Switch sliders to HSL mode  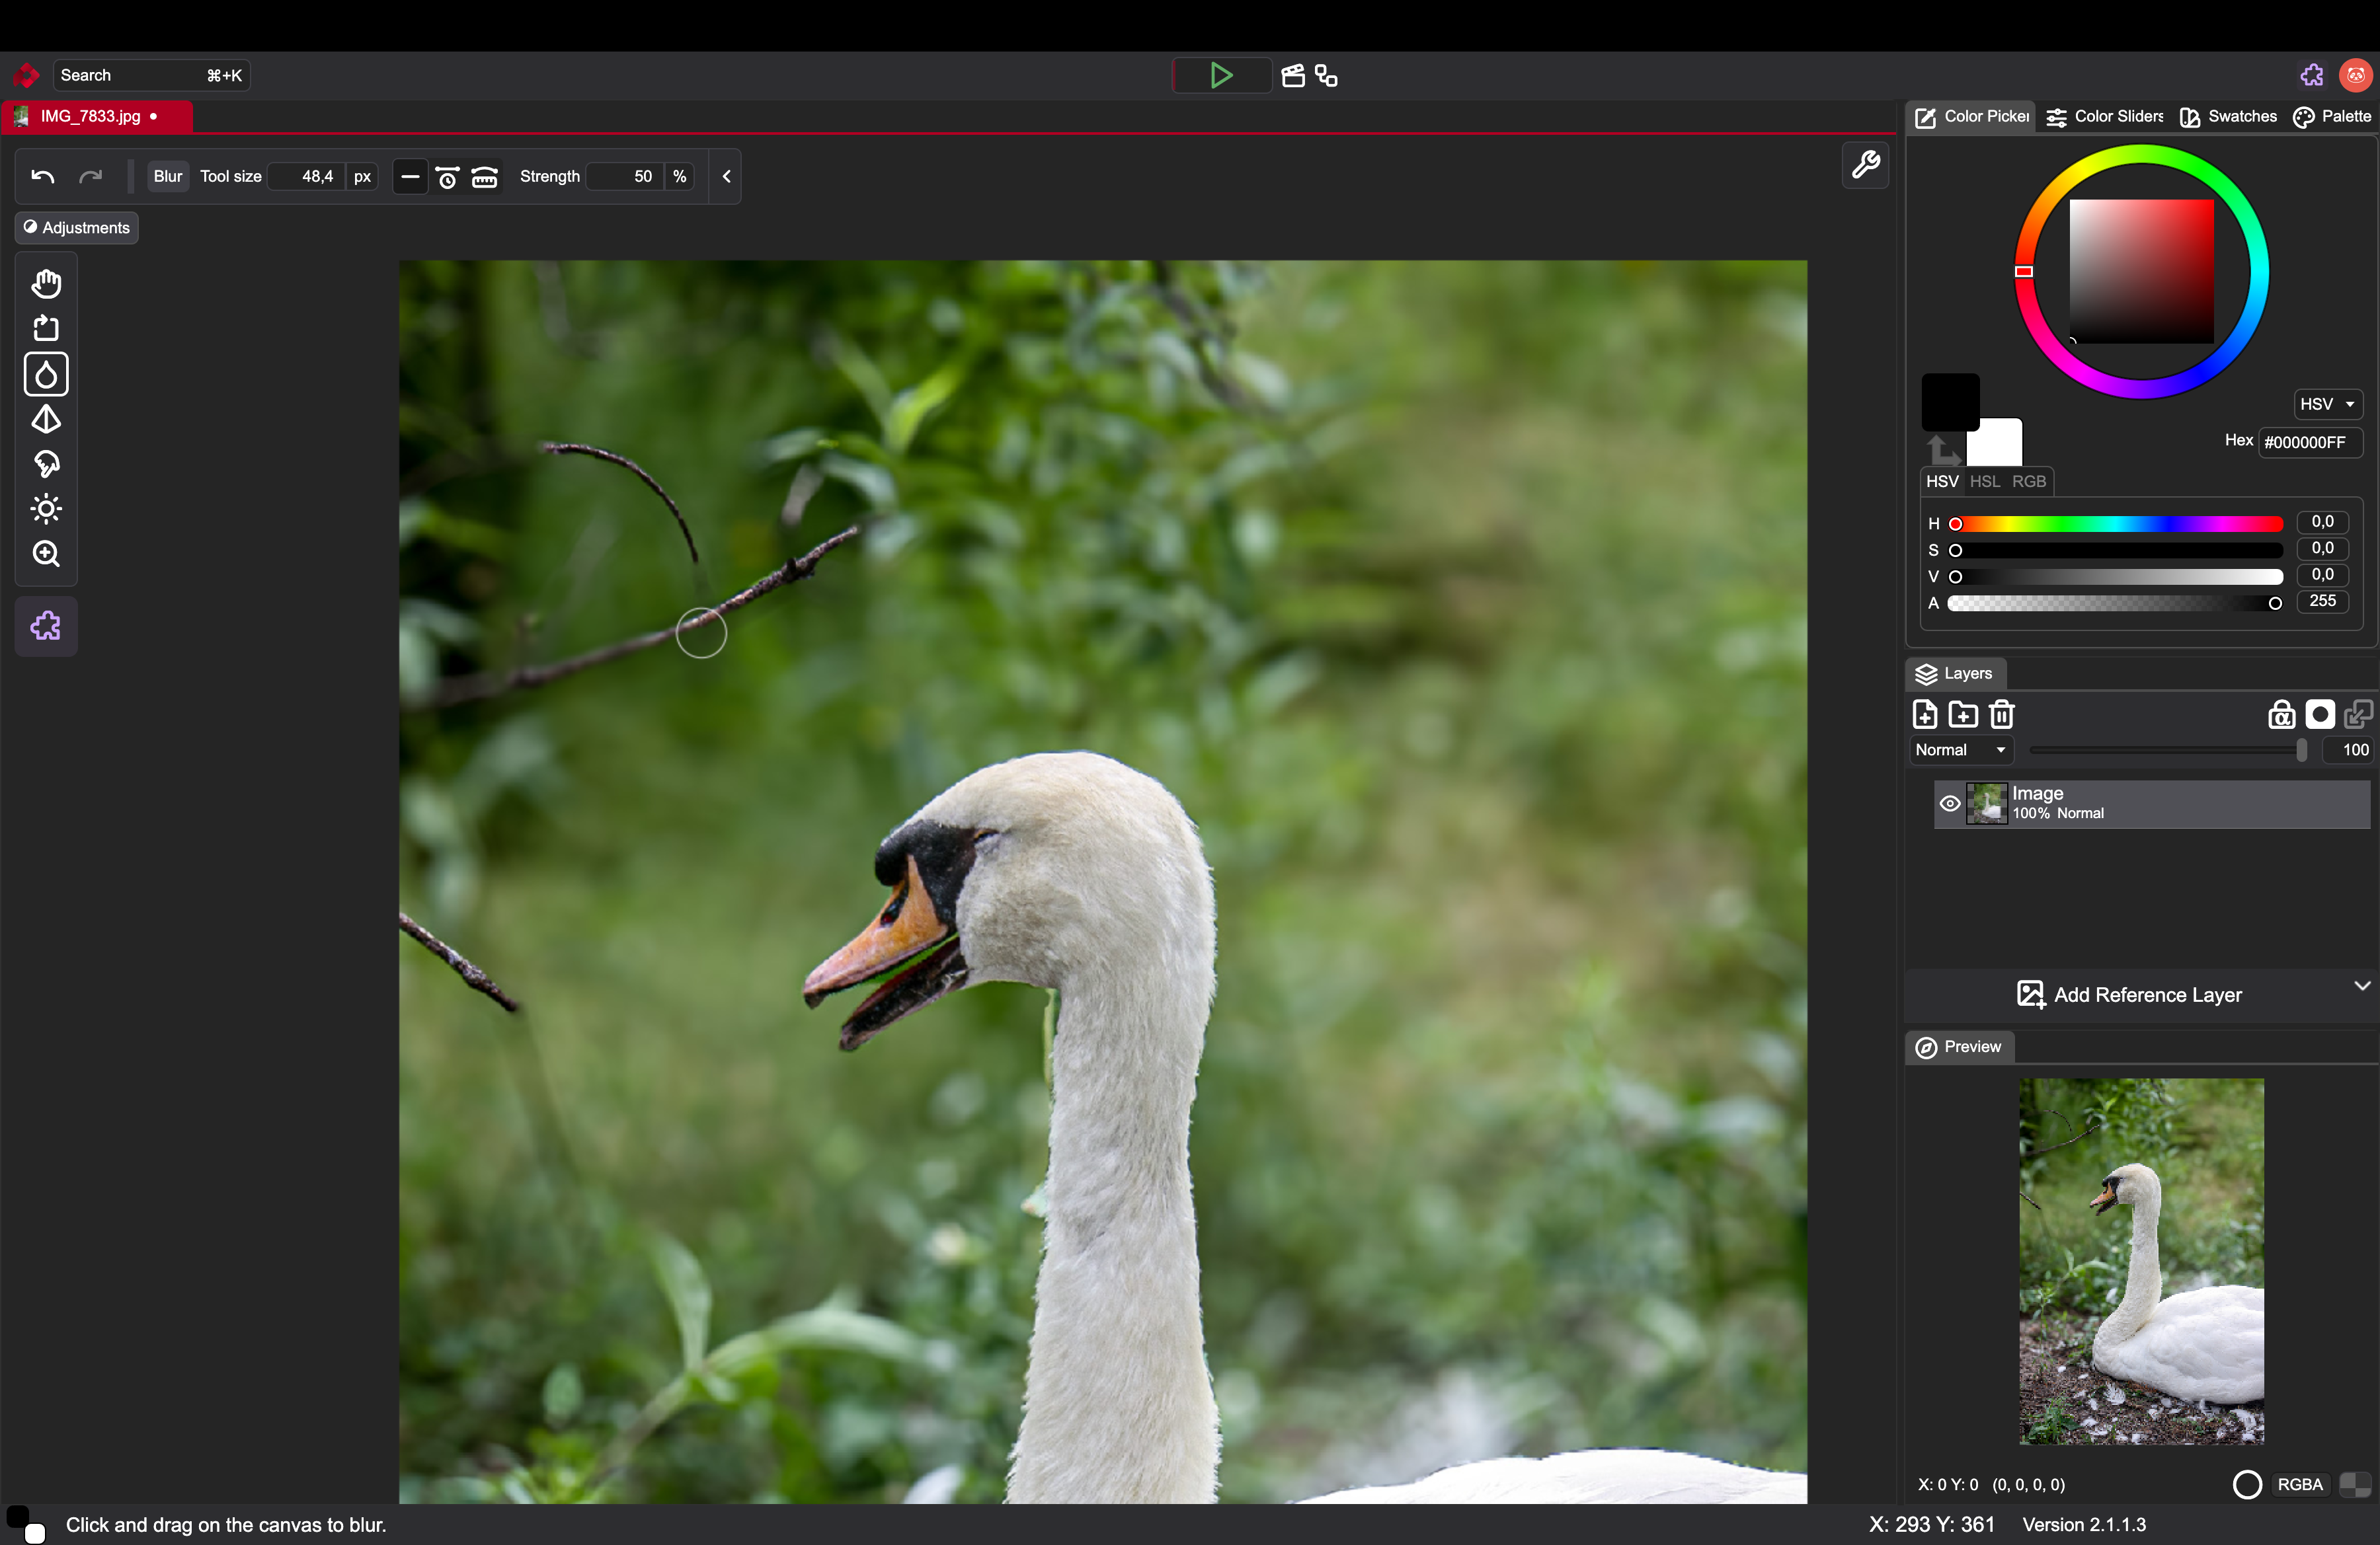click(x=1985, y=482)
